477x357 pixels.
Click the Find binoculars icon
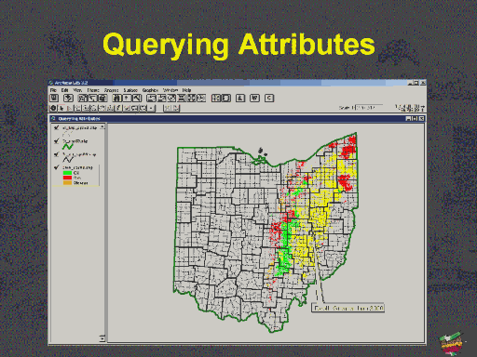[x=116, y=99]
